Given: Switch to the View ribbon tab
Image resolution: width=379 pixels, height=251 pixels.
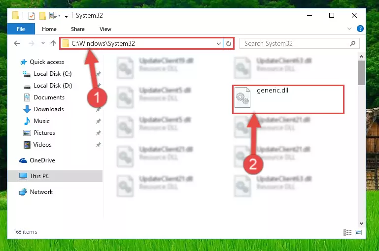Looking at the screenshot, I should pos(105,29).
